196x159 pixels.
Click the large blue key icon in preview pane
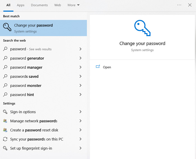point(142,28)
